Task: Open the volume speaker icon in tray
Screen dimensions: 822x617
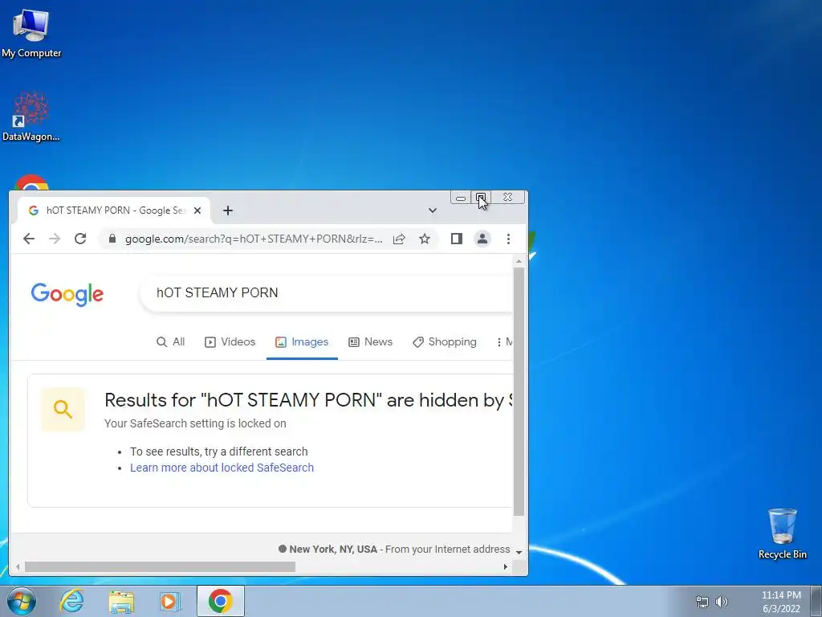Action: pos(722,602)
